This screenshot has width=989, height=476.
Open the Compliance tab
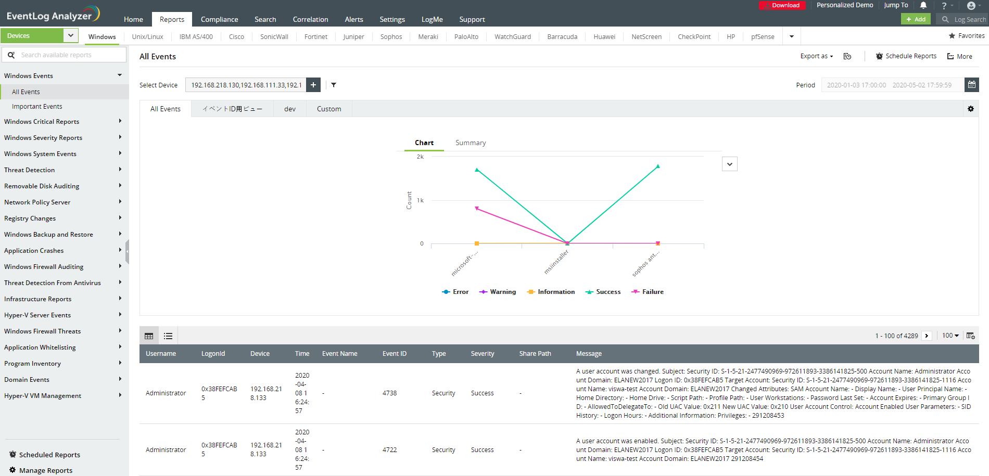coord(219,19)
